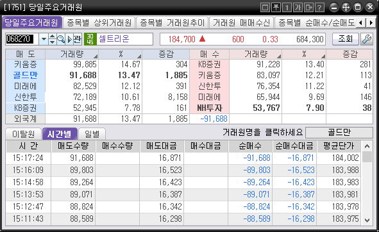Click the current price 184,700
Viewport: 379px width, 232px height.
point(181,39)
